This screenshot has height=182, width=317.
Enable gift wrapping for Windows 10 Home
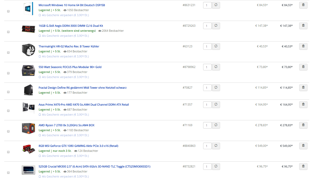(x=40, y=15)
